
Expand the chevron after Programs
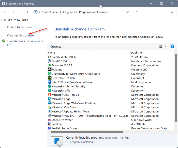point(77,12)
